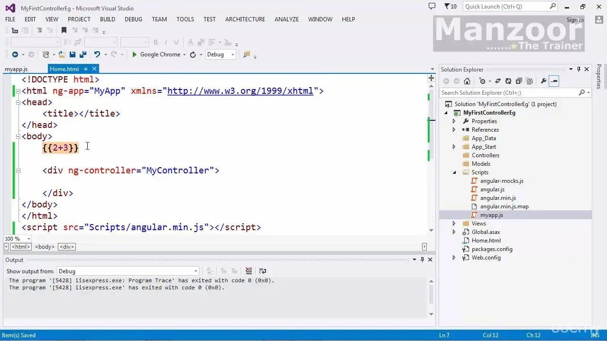Click the Home icon in Solution Explorer
This screenshot has height=341, width=607.
point(467,81)
